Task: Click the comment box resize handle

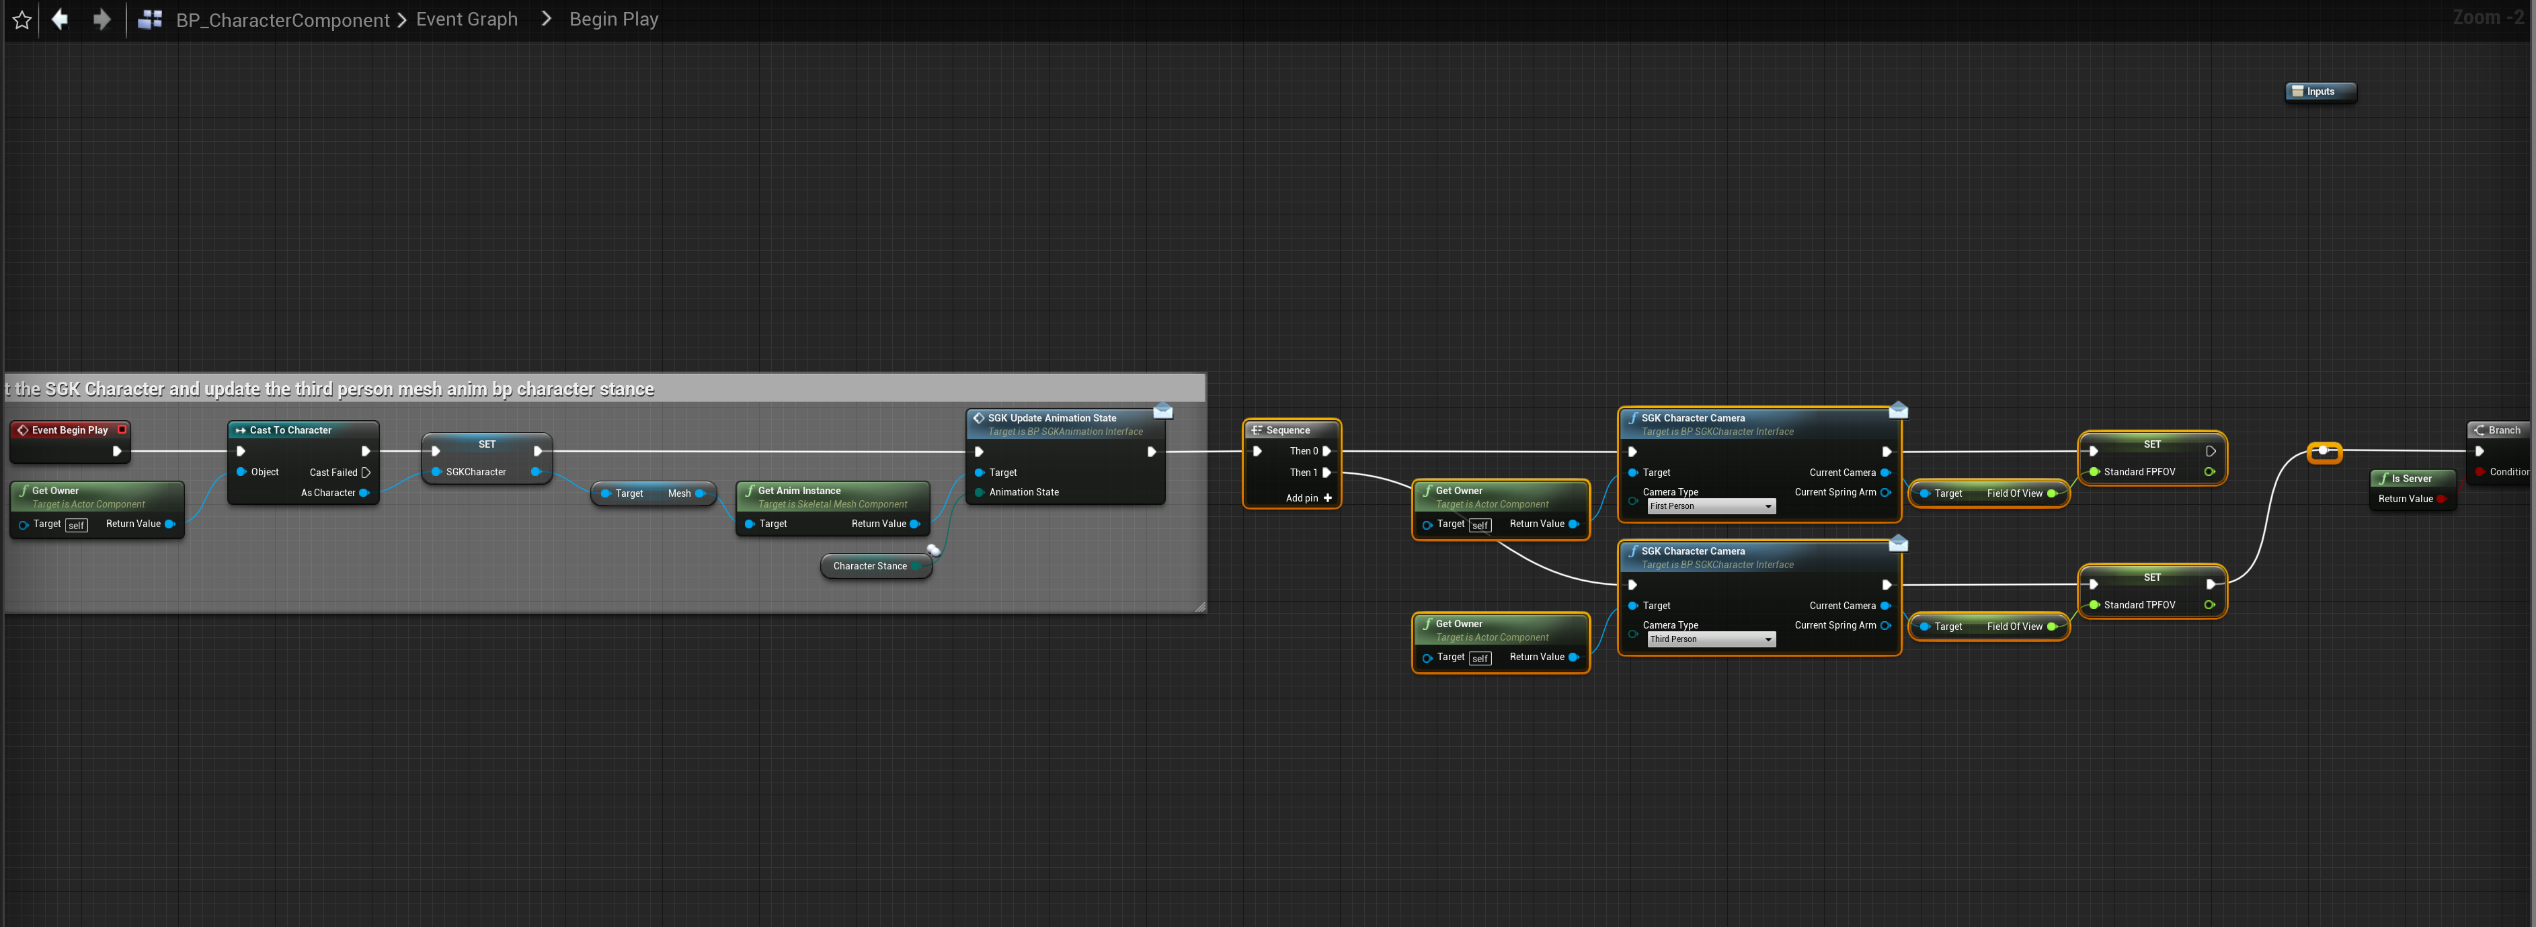Action: (x=1200, y=607)
